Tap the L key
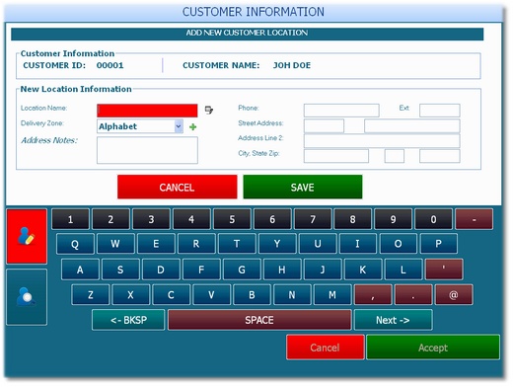Image resolution: width=513 pixels, height=387 pixels. 403,270
